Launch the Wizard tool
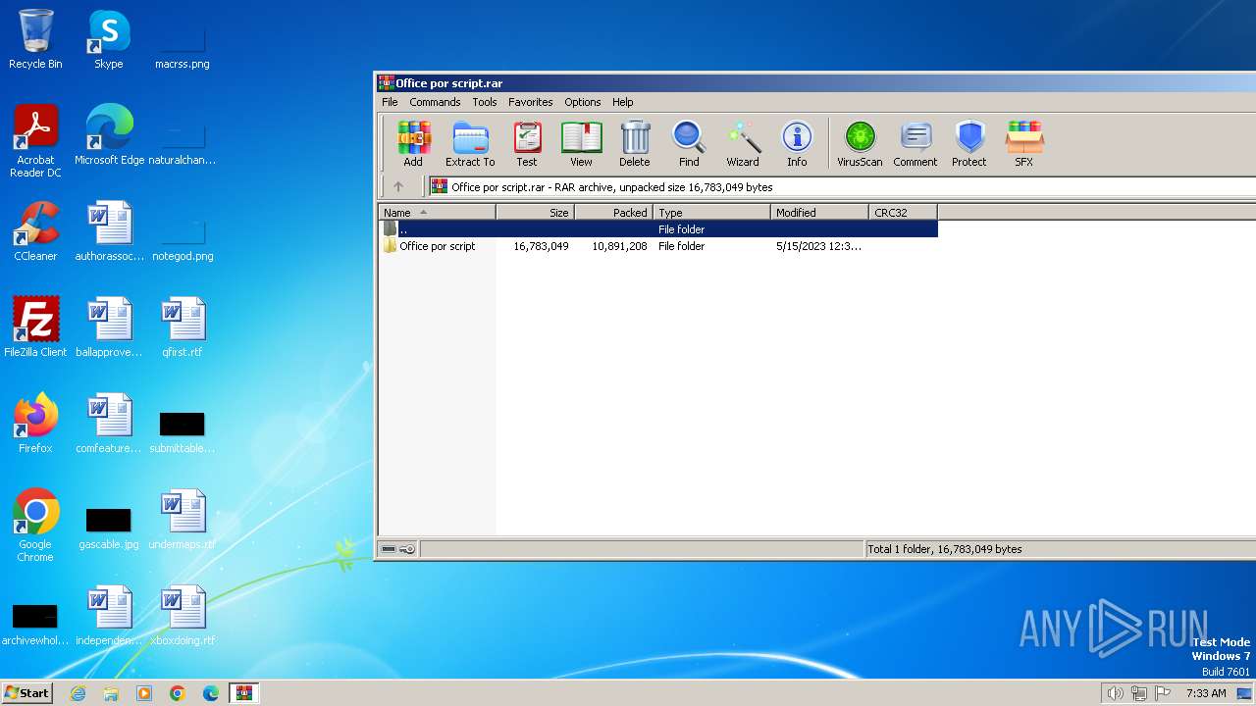 (743, 144)
